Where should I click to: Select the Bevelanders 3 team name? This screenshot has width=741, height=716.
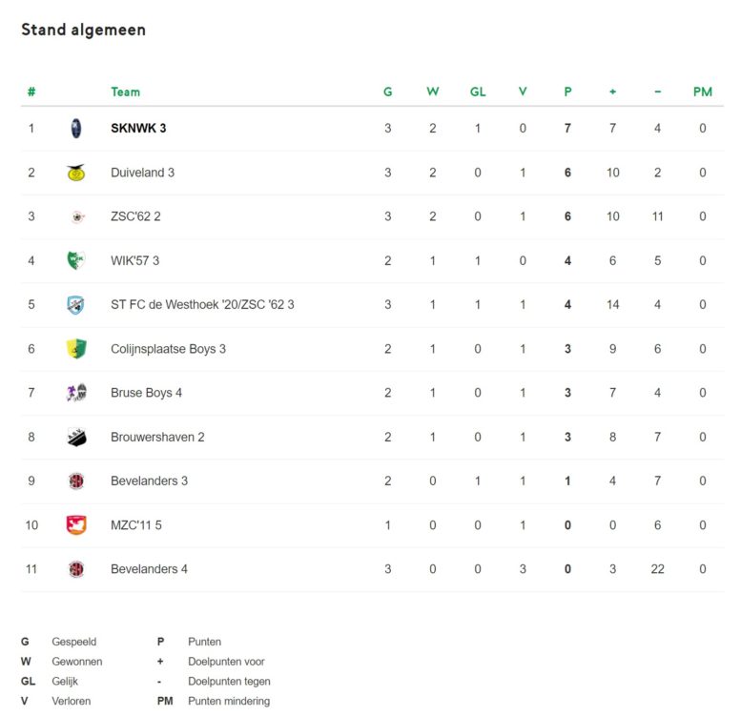click(149, 481)
